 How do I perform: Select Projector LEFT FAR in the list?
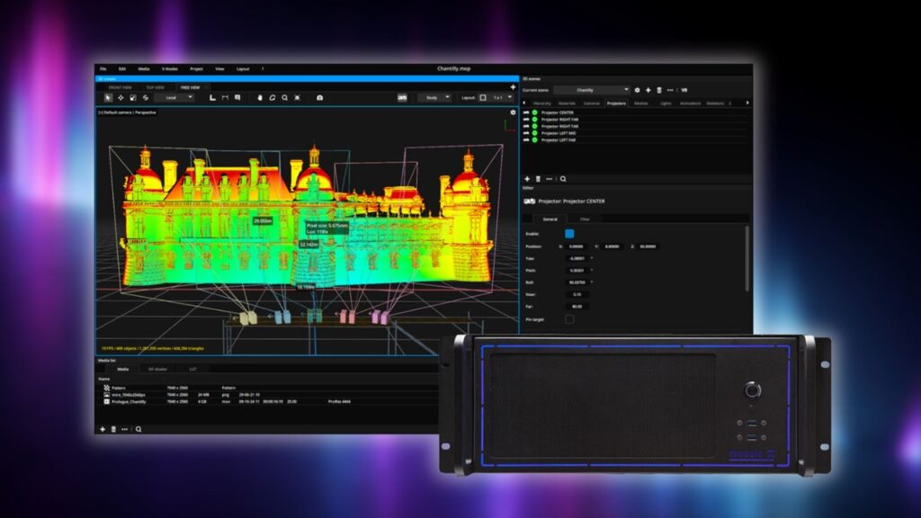click(558, 140)
